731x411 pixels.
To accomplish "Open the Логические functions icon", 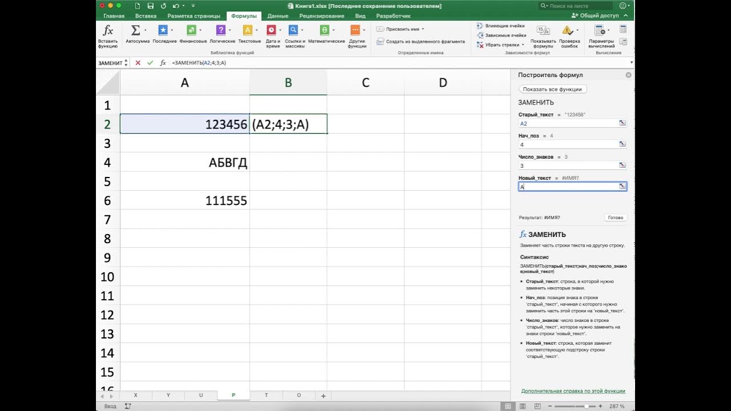I will pyautogui.click(x=220, y=30).
